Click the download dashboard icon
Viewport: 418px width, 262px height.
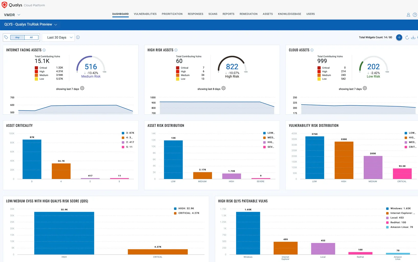tap(413, 37)
